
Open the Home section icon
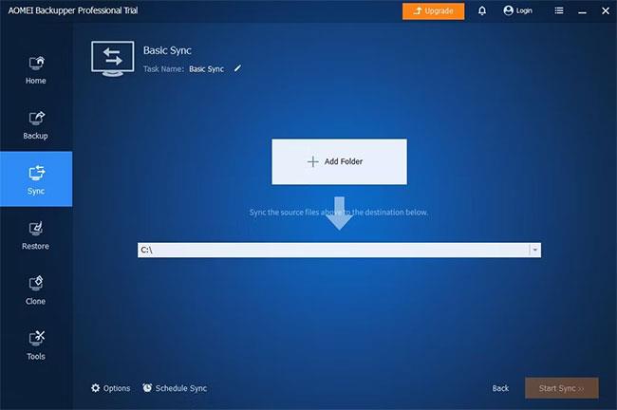pyautogui.click(x=36, y=64)
